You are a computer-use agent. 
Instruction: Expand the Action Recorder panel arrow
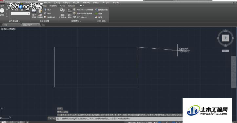pos(20,21)
